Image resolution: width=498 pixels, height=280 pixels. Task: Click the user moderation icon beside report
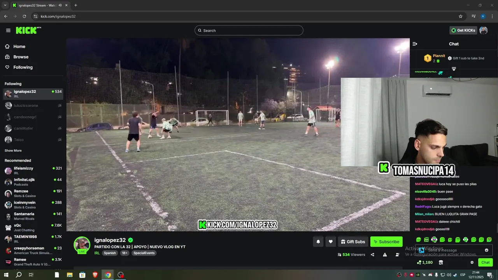397,255
